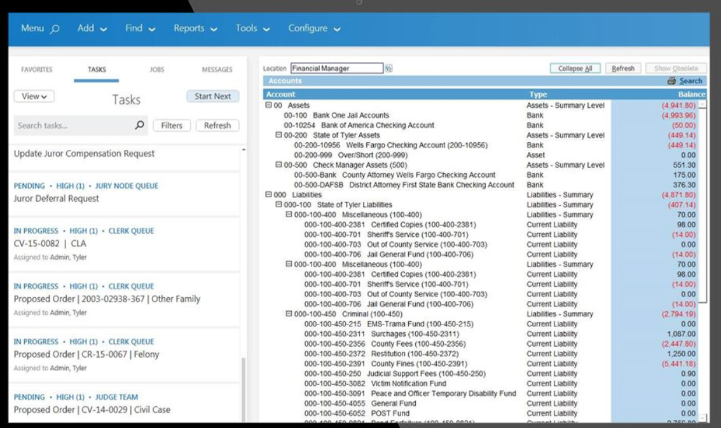Screen dimensions: 721x428
Task: Click the icon next to Location field
Action: [389, 69]
